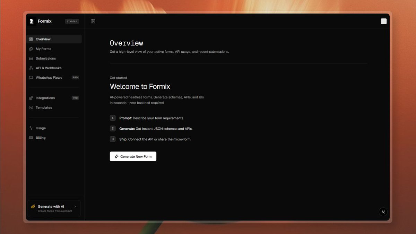Click the Next.js N badge icon

pos(383,212)
